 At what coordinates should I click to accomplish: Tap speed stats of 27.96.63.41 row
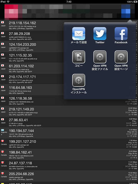pos(131,122)
